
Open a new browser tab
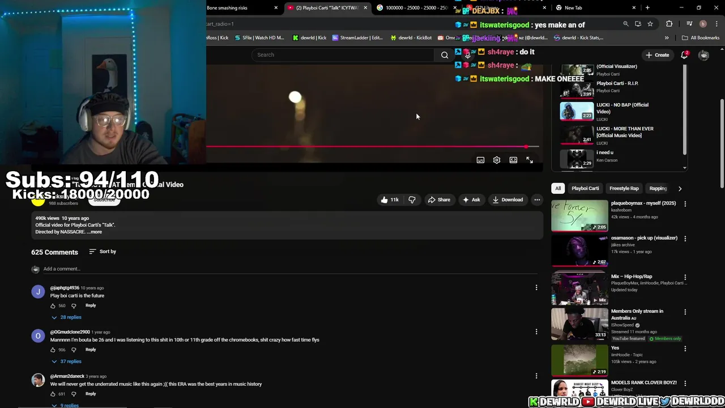tap(647, 8)
